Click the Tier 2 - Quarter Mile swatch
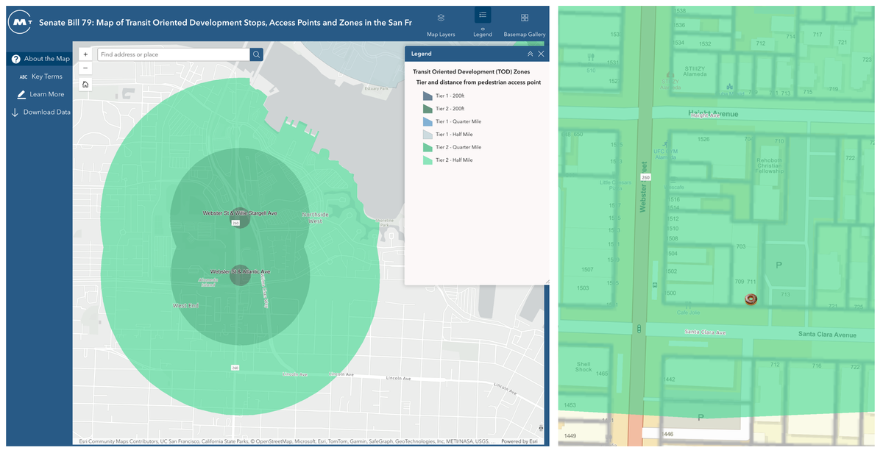This screenshot has width=883, height=453. (428, 147)
